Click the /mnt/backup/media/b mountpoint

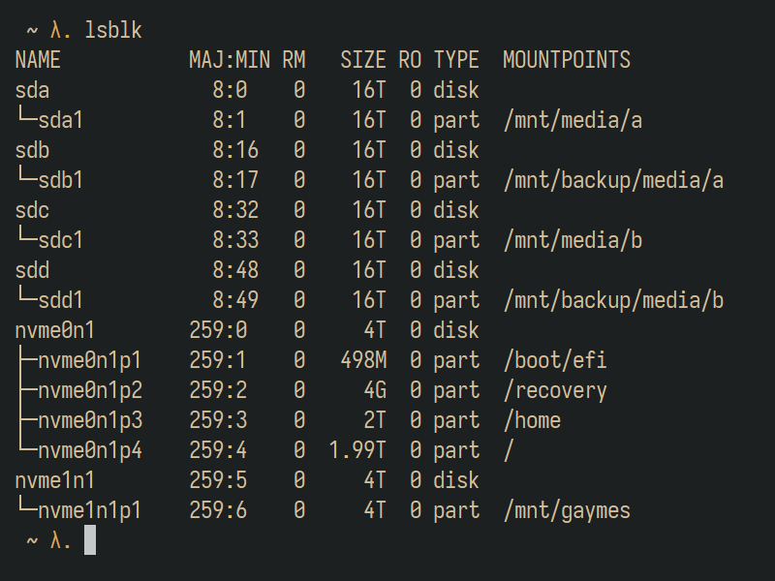click(x=613, y=300)
